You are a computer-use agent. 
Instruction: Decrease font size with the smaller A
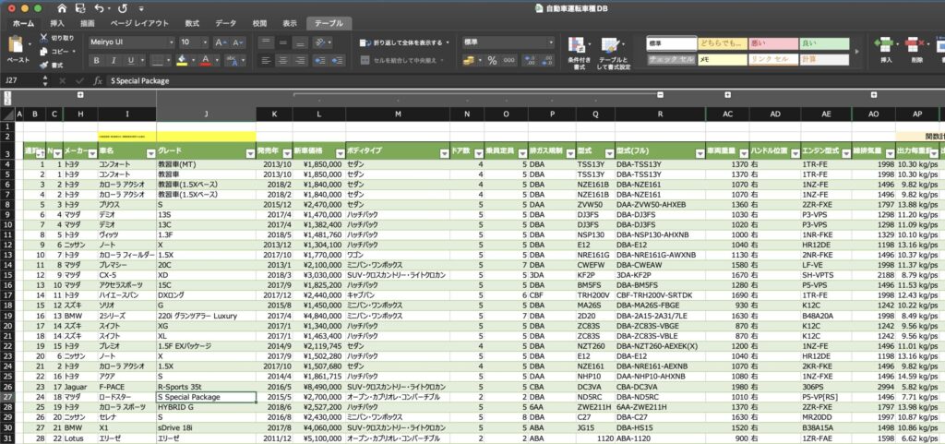pyautogui.click(x=238, y=42)
